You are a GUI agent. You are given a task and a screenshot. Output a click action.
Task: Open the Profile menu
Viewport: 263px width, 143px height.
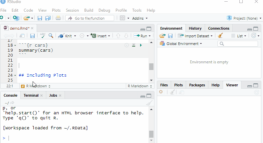pos(121,10)
